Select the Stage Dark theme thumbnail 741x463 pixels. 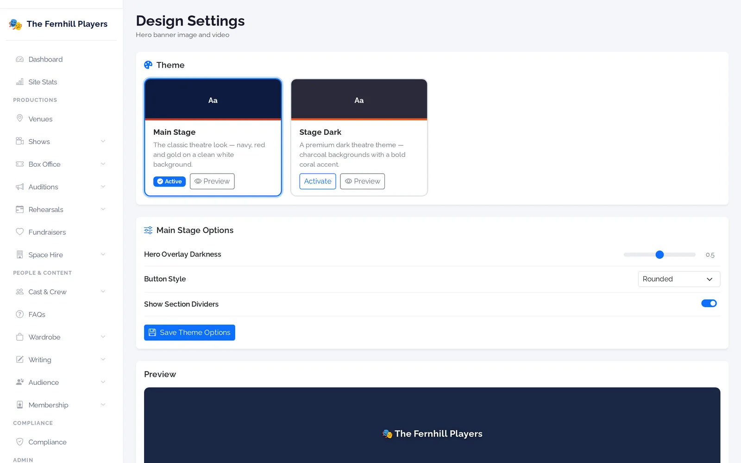click(x=359, y=100)
